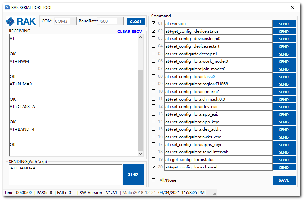Click the PASS: 0 status entry
Screen dimensions: 306x202
click(45, 192)
